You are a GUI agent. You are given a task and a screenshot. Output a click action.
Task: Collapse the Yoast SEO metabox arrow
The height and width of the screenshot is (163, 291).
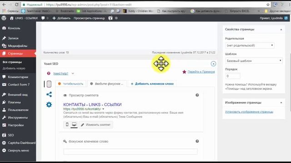click(x=213, y=64)
